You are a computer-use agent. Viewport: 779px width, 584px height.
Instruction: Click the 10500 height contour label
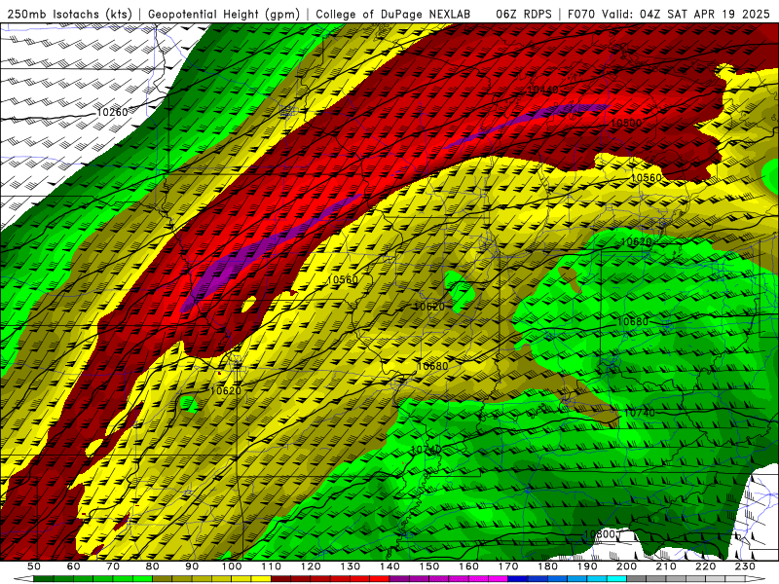tap(626, 123)
